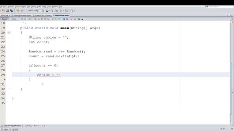Image resolution: width=234 pixels, height=131 pixels.
Task: Open the Navigate menu
Action: [x=11, y=7]
